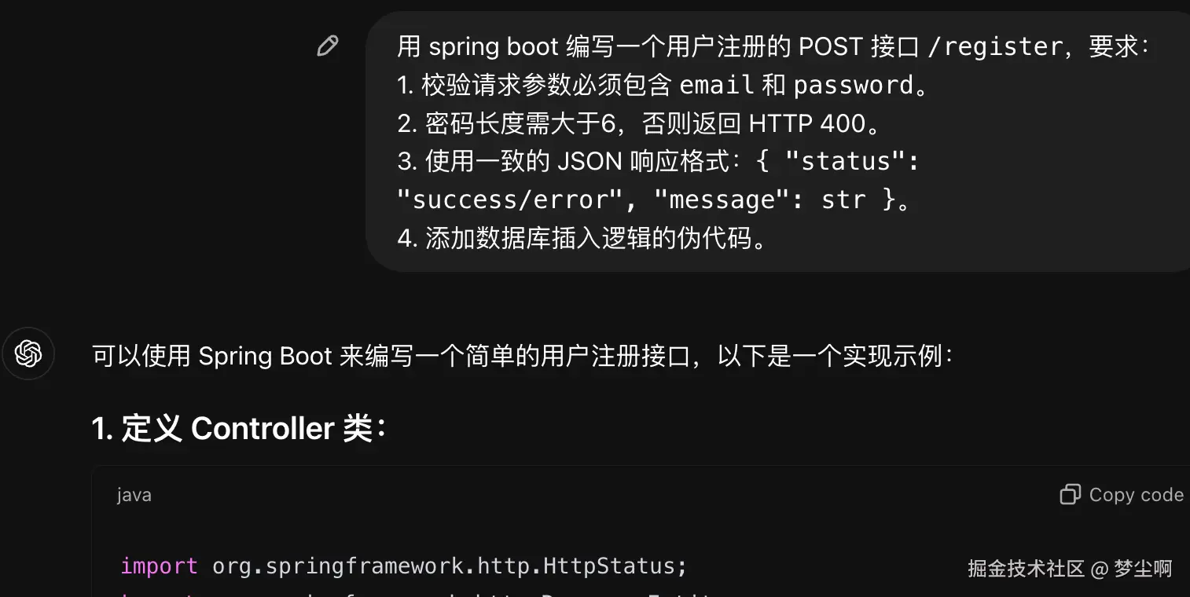Click the "Copy code" text button
The image size is (1190, 597).
pos(1136,495)
